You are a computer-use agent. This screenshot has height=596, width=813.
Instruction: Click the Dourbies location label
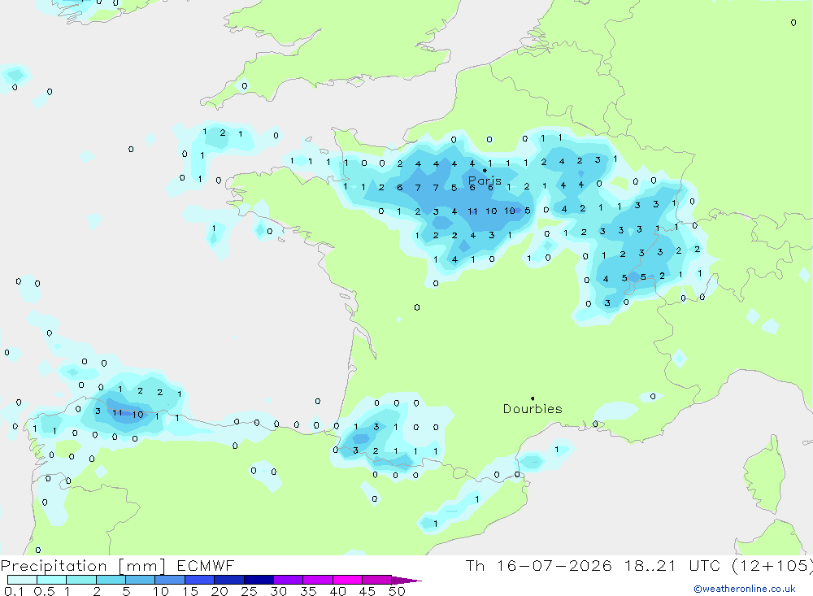pos(533,409)
